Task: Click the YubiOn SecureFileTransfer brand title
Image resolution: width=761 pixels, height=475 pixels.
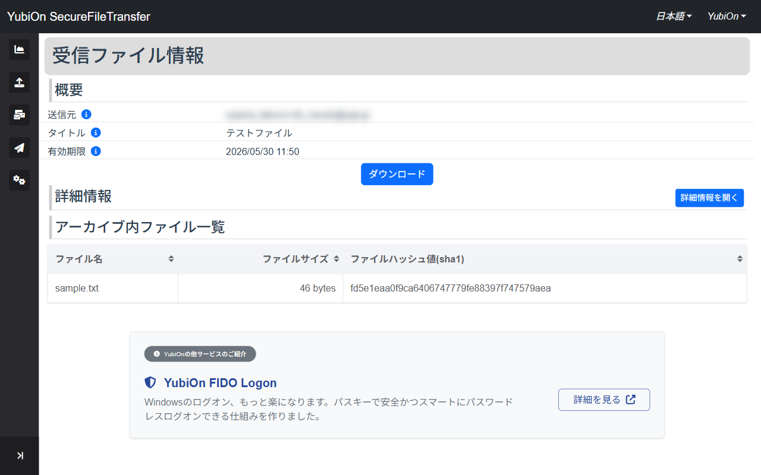Action: tap(78, 17)
